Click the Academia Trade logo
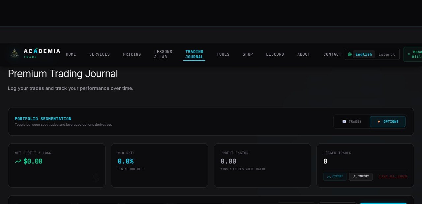This screenshot has height=204, width=422. pos(35,54)
